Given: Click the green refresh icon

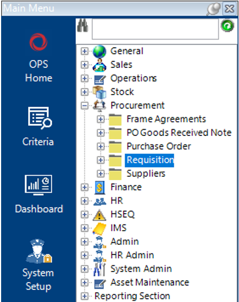Looking at the screenshot, I should 228,25.
